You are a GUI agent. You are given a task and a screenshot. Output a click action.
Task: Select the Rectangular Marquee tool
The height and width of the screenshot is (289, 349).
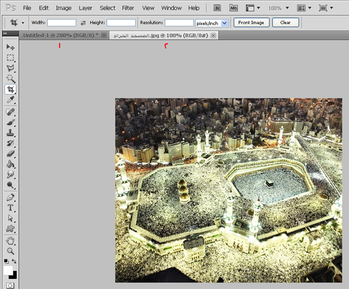pos(10,57)
